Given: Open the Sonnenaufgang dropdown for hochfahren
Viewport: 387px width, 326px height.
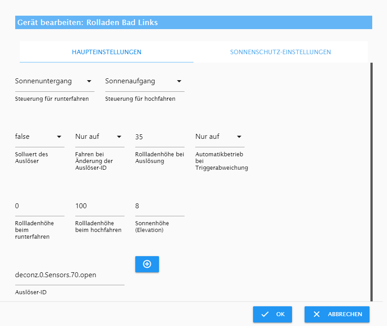Looking at the screenshot, I should pos(145,81).
